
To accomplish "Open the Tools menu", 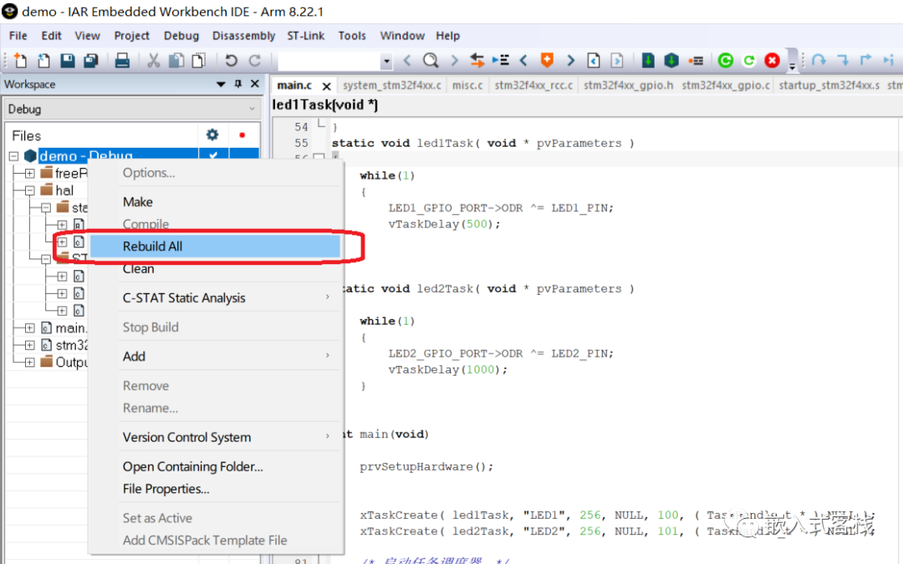I will [352, 36].
